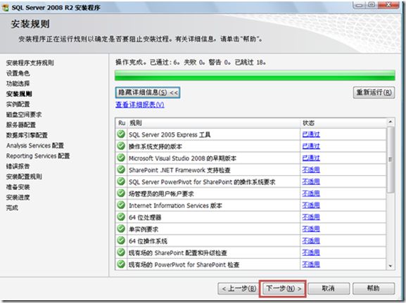Select Analysis Services 配置 step in sidebar
This screenshot has width=406, height=303.
tap(35, 146)
